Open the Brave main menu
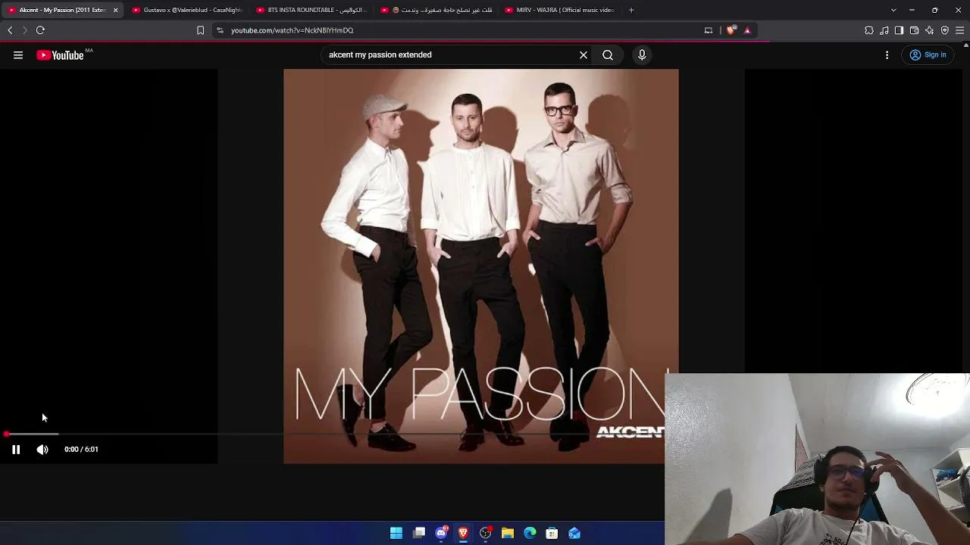Screen dimensions: 970x545 959,30
